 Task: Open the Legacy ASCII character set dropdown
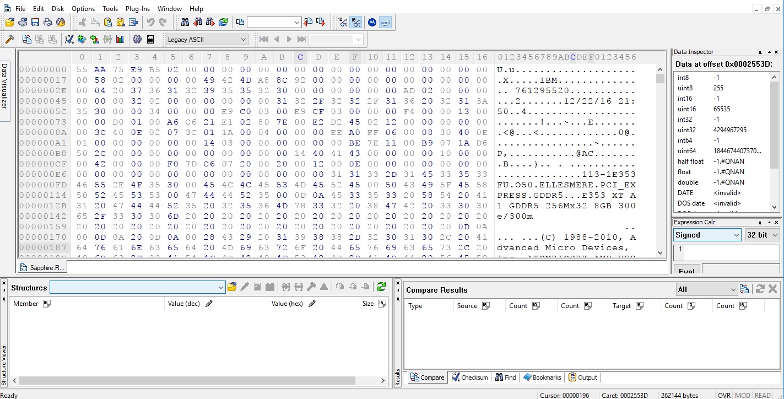207,39
